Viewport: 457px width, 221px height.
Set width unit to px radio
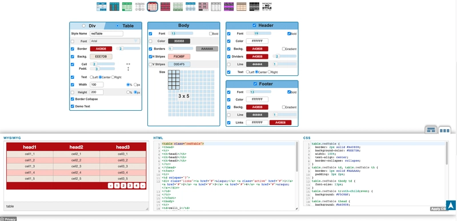(x=135, y=85)
